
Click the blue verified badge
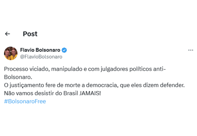click(64, 50)
